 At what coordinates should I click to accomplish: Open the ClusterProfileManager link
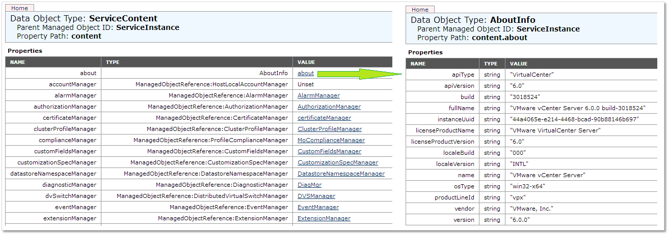(x=330, y=129)
